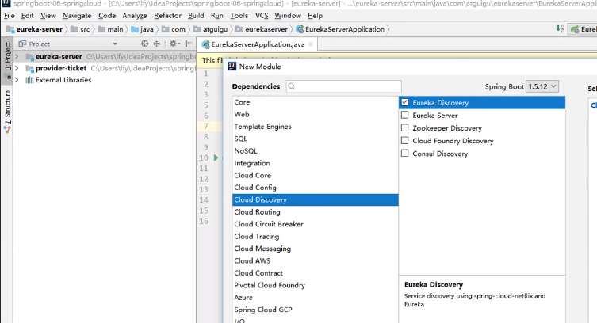Open the Edit menu
Image resolution: width=597 pixels, height=323 pixels.
27,16
